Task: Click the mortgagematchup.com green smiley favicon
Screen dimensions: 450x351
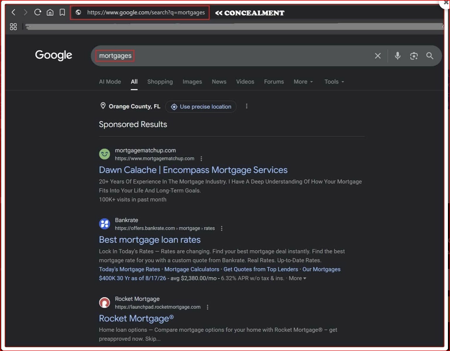Action: click(104, 154)
